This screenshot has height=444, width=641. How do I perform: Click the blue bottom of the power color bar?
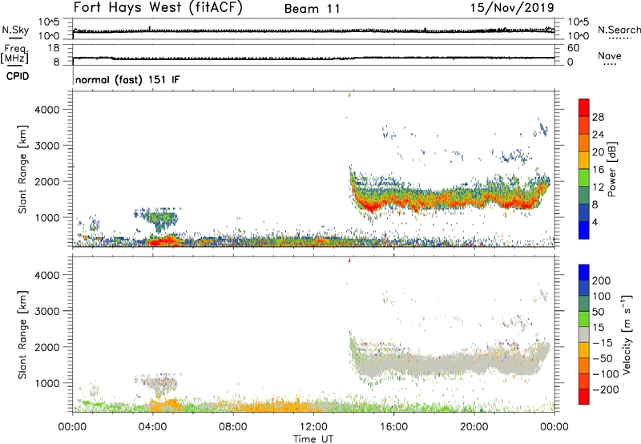point(584,230)
